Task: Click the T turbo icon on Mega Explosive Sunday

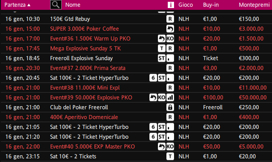Action: tap(161, 49)
